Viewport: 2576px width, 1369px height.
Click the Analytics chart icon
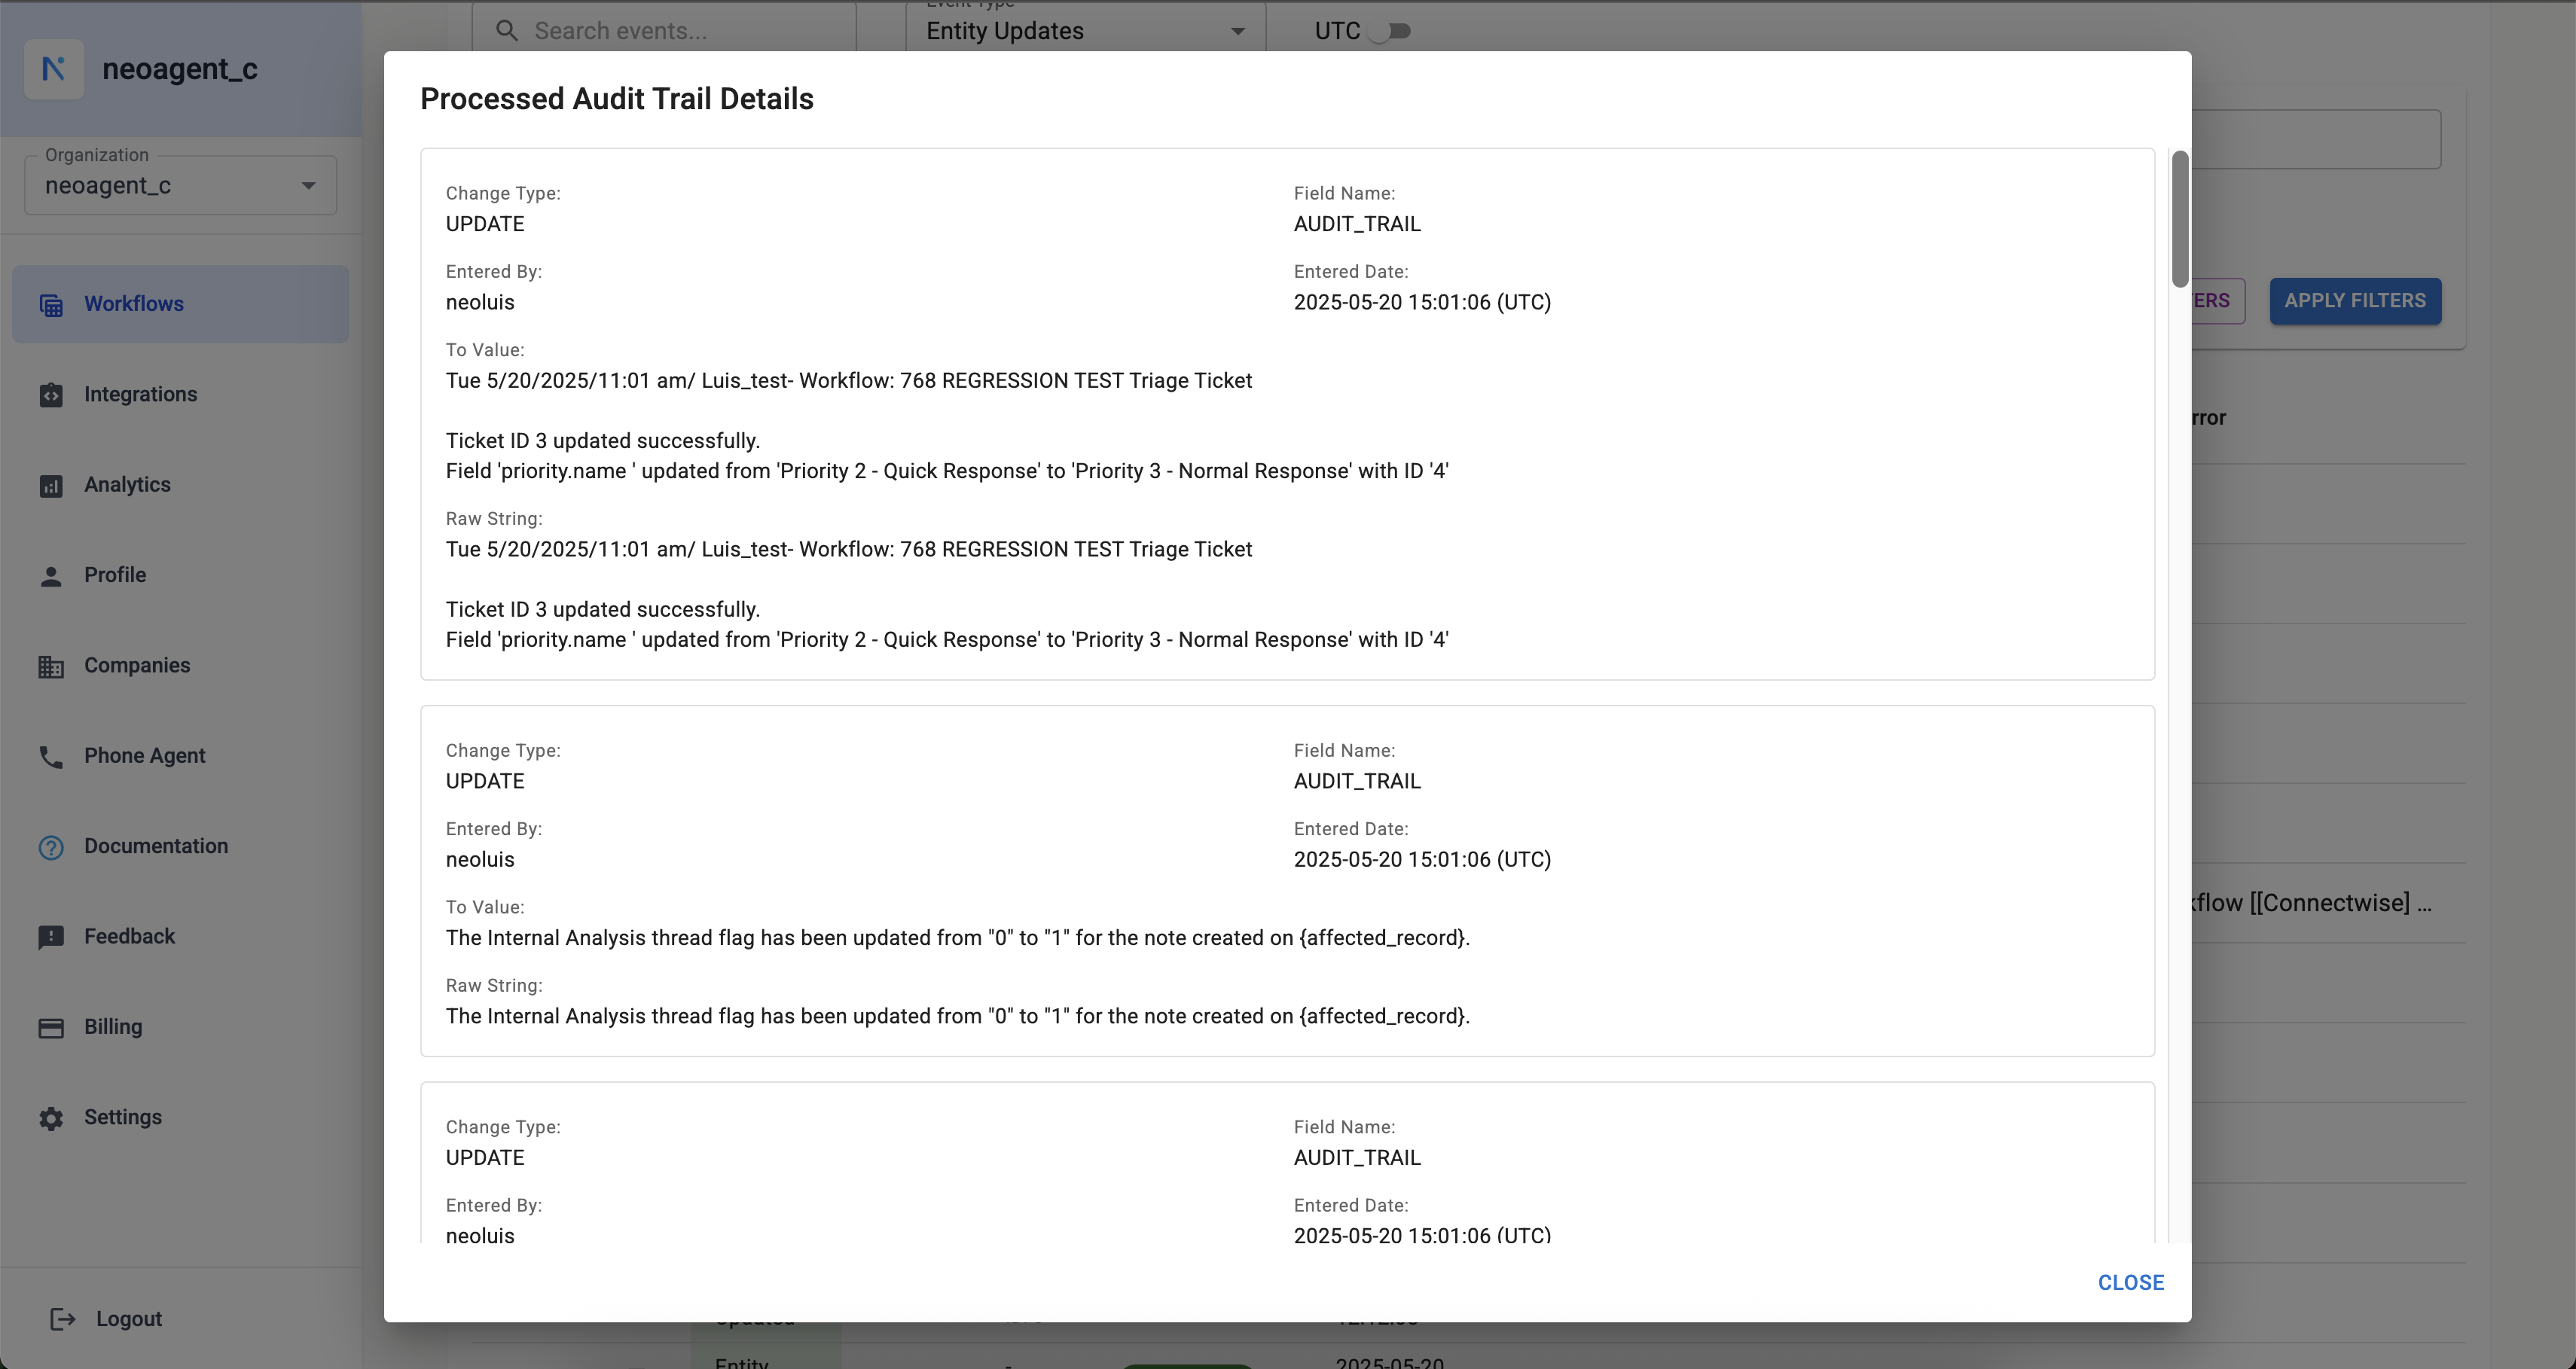click(x=51, y=486)
